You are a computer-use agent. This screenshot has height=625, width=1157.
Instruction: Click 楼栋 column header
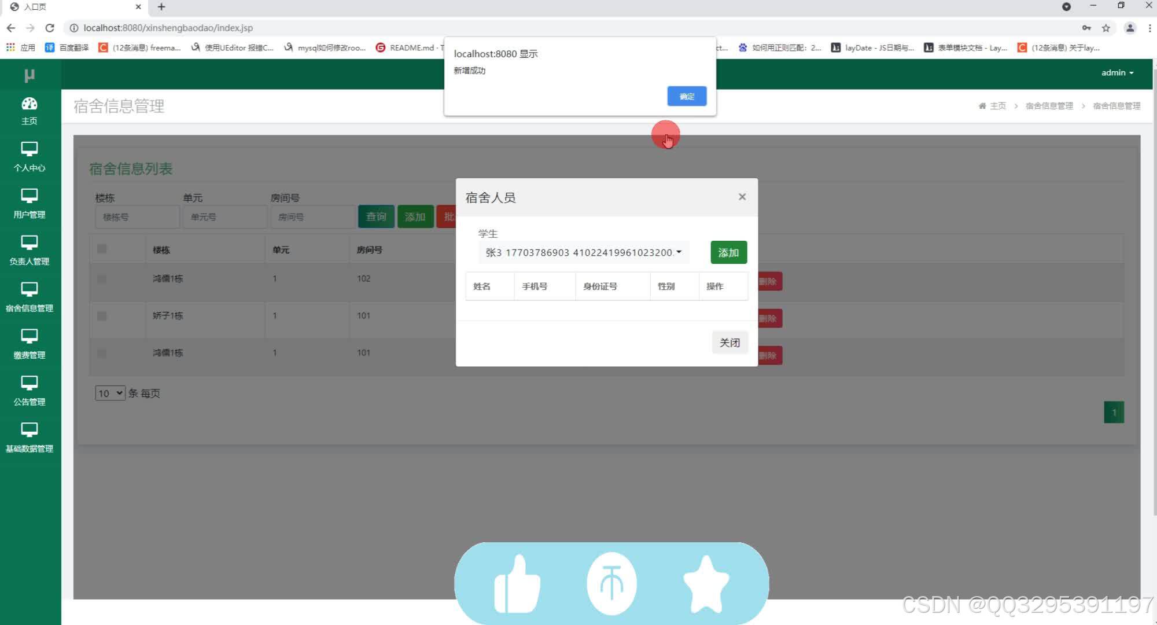tap(161, 250)
